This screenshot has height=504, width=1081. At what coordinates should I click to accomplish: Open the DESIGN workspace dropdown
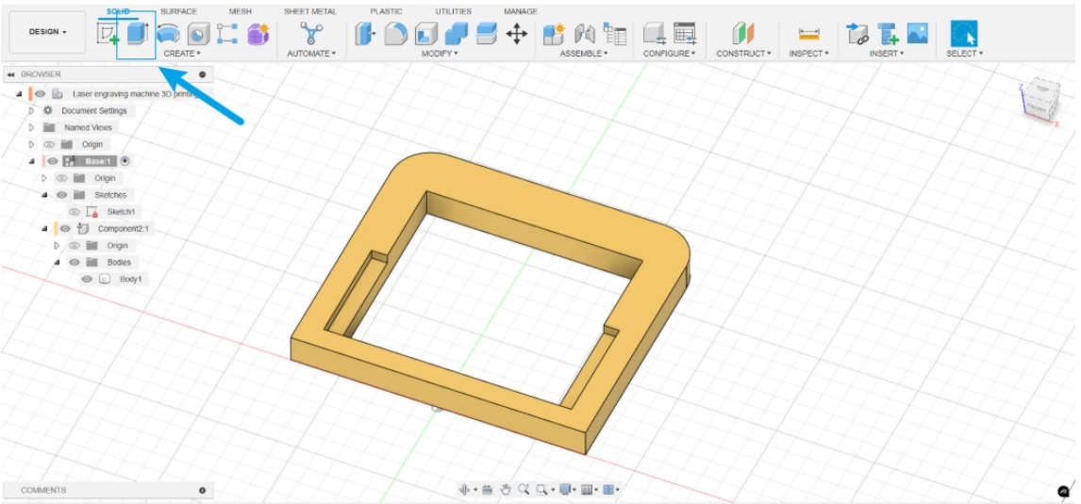coord(47,32)
